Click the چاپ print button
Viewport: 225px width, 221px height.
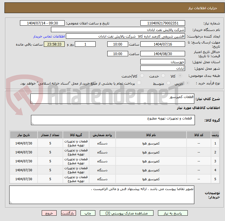tap(88, 213)
